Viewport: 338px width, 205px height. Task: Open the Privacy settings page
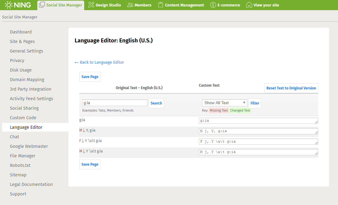coord(17,61)
